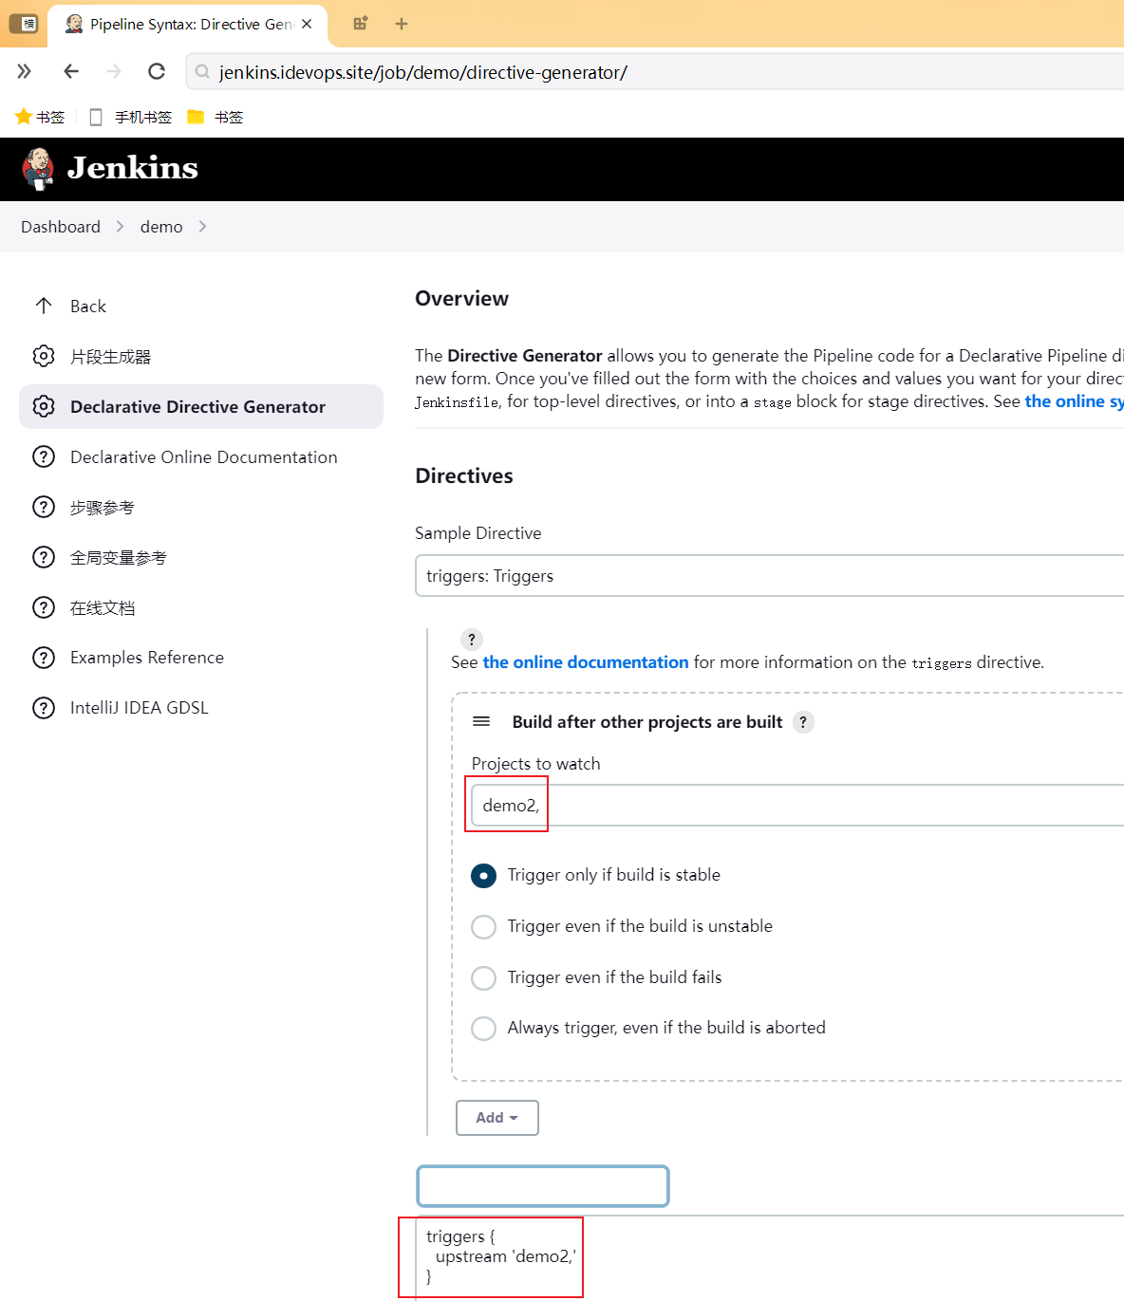The width and height of the screenshot is (1124, 1301).
Task: Open the 手机书签 mobile bookmarks
Action: click(130, 117)
